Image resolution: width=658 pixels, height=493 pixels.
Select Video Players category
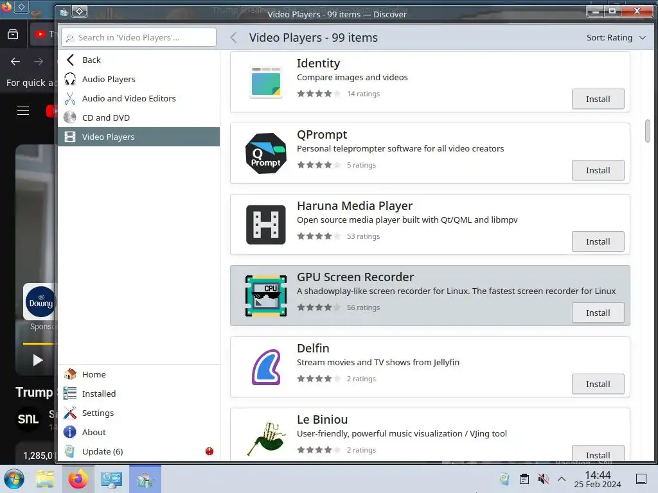click(x=139, y=137)
